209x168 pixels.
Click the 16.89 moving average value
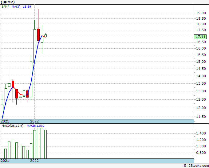coord(27,7)
